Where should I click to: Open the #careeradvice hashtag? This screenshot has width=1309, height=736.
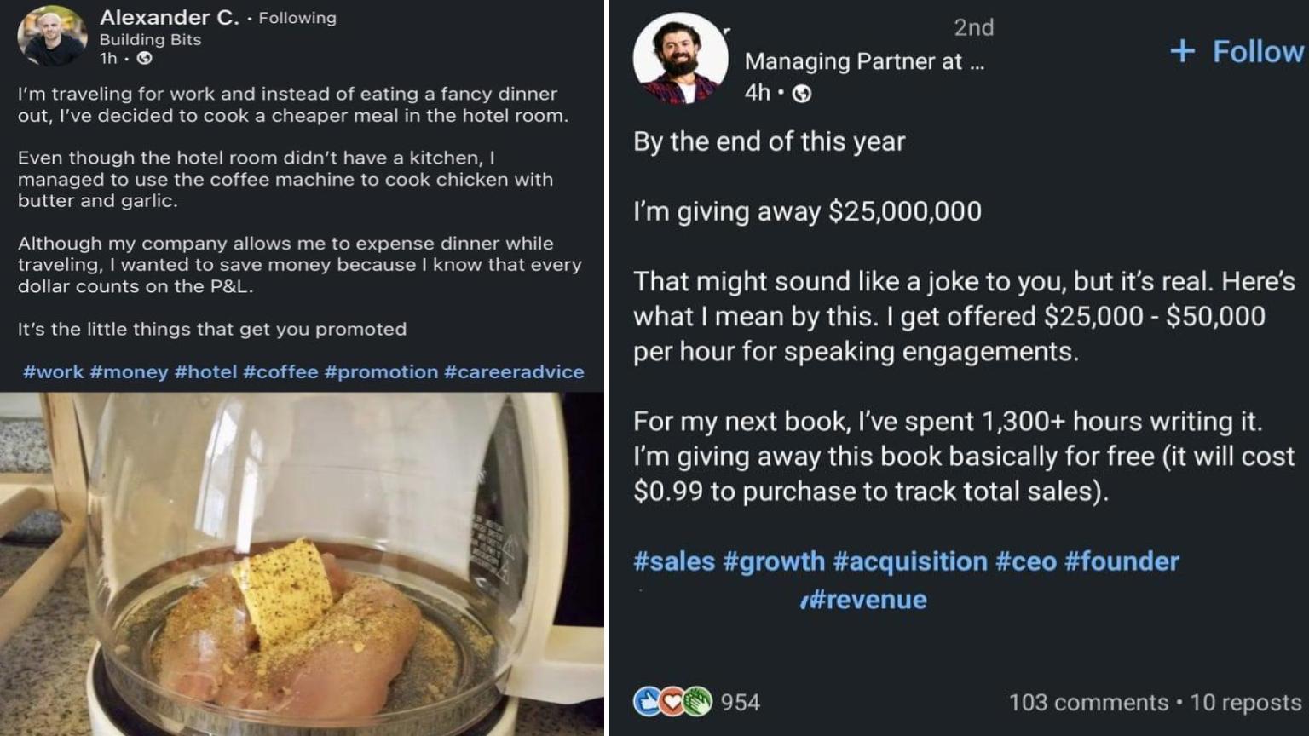click(x=514, y=372)
